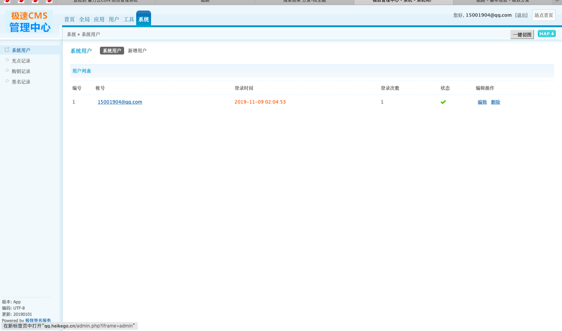Click 删除 to remove user 1
This screenshot has width=562, height=331.
[x=496, y=102]
